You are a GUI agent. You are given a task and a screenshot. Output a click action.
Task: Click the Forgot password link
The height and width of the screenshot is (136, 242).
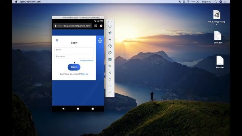87,60
